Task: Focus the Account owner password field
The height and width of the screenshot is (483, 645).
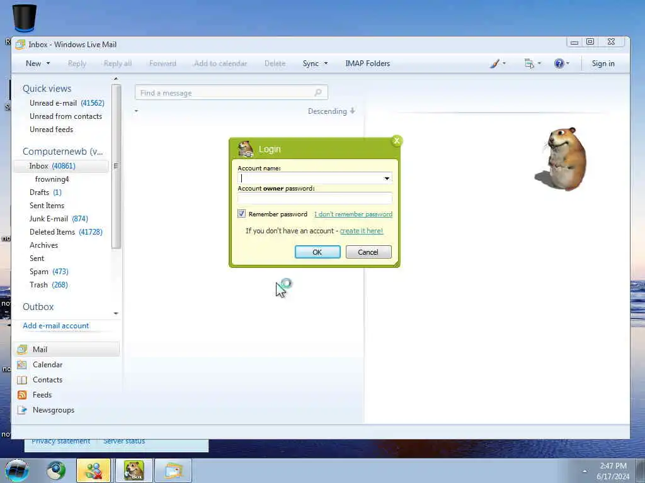Action: click(x=315, y=198)
